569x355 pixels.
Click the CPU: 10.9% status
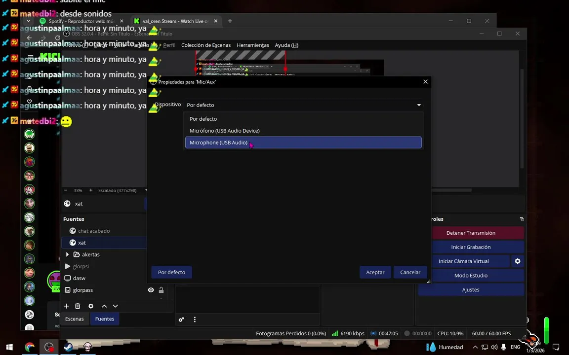[x=450, y=333]
